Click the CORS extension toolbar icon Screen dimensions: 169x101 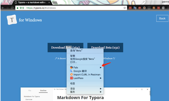158,8
